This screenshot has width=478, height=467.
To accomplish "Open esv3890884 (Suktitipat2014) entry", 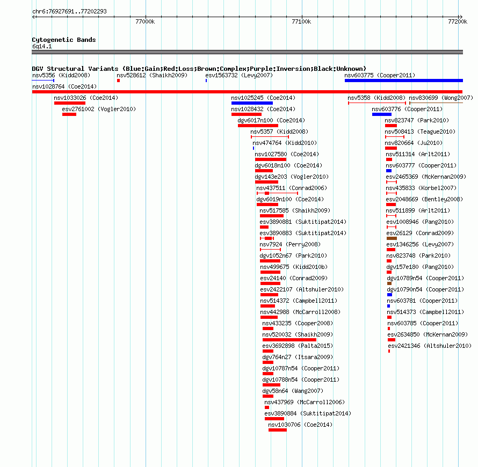I will coord(308,413).
